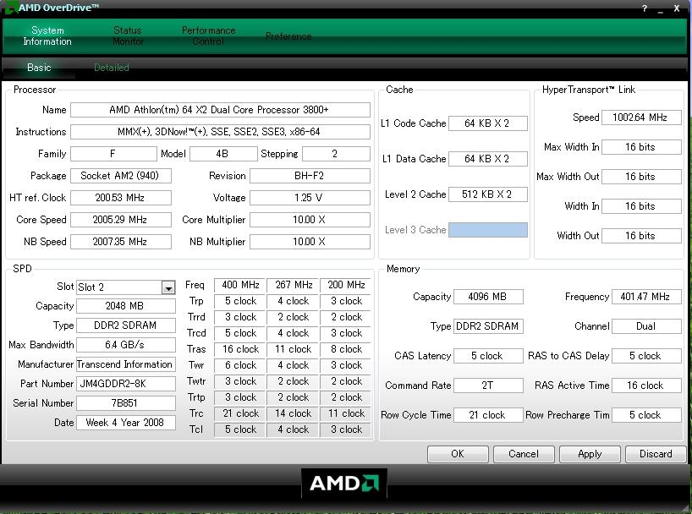This screenshot has width=692, height=514.
Task: Click the empty Level 3 Cache field
Action: 487,230
